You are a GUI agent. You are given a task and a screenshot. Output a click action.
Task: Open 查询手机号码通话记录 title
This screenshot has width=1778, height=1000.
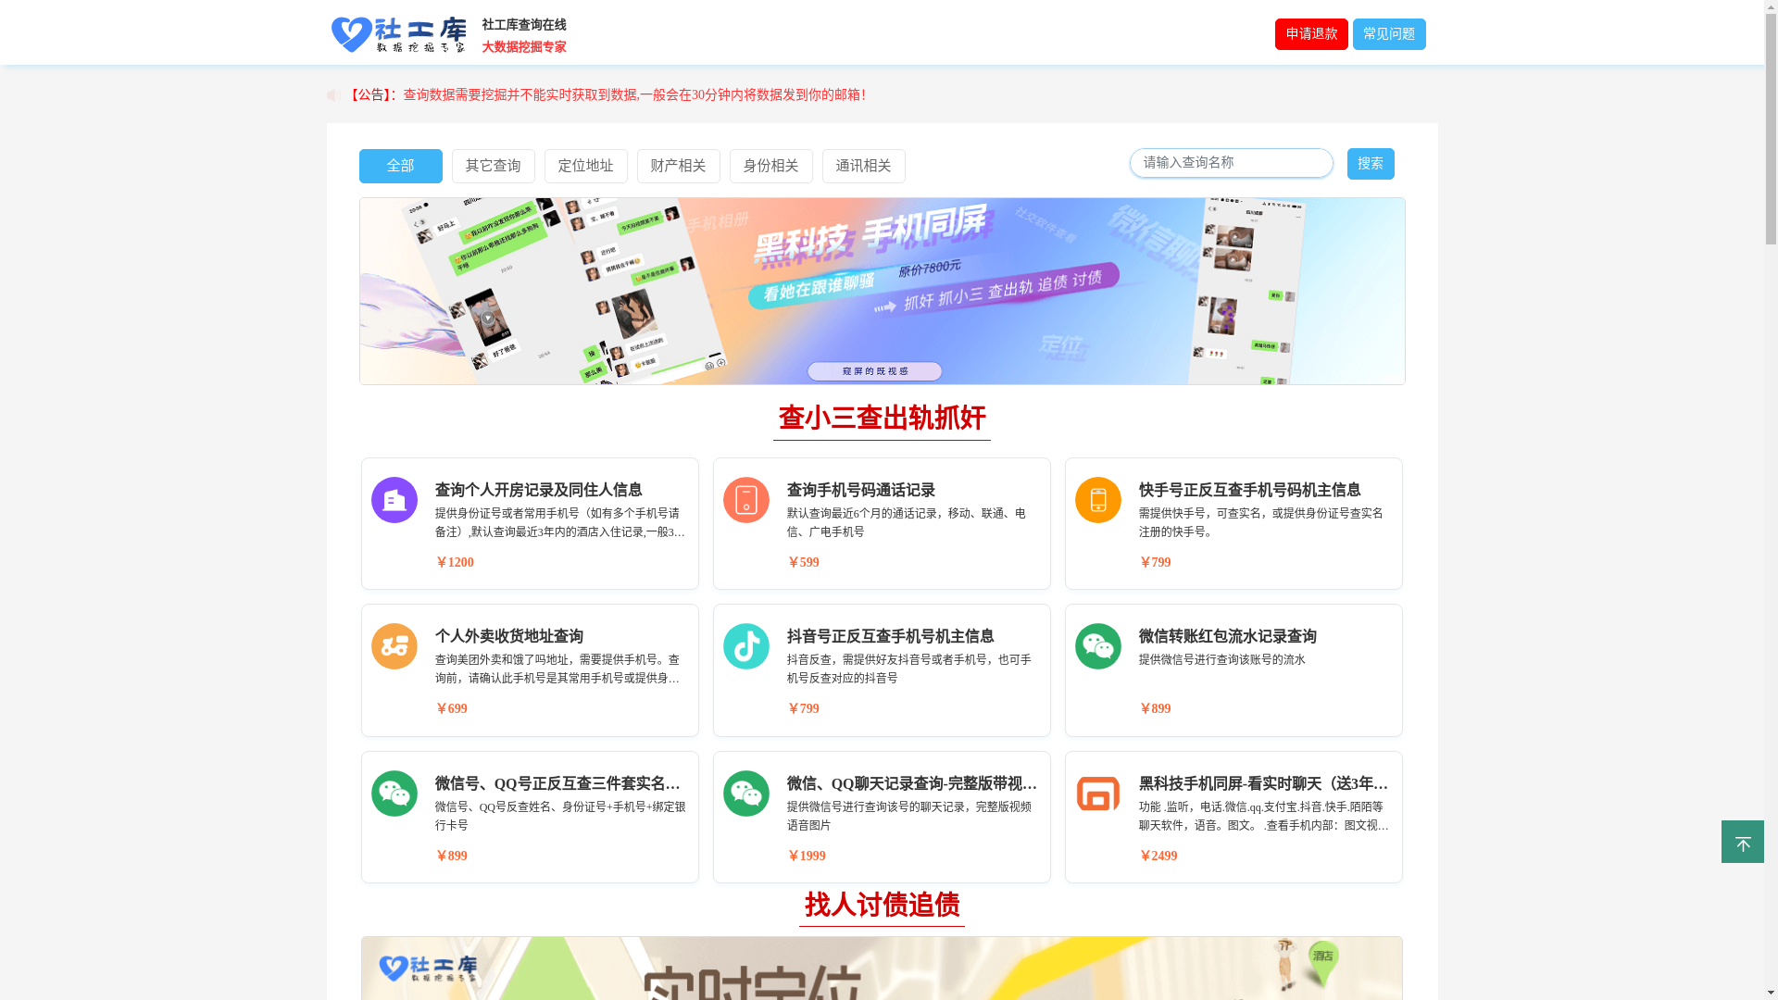click(861, 490)
